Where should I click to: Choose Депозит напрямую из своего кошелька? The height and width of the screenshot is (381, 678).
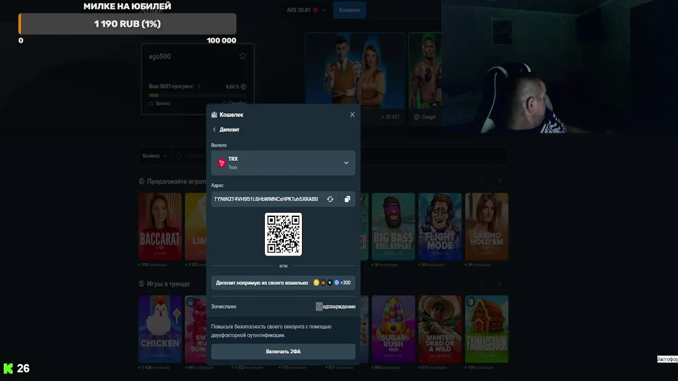click(283, 283)
